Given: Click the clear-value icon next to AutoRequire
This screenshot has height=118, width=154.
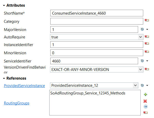Looking at the screenshot, I should coord(147,37).
